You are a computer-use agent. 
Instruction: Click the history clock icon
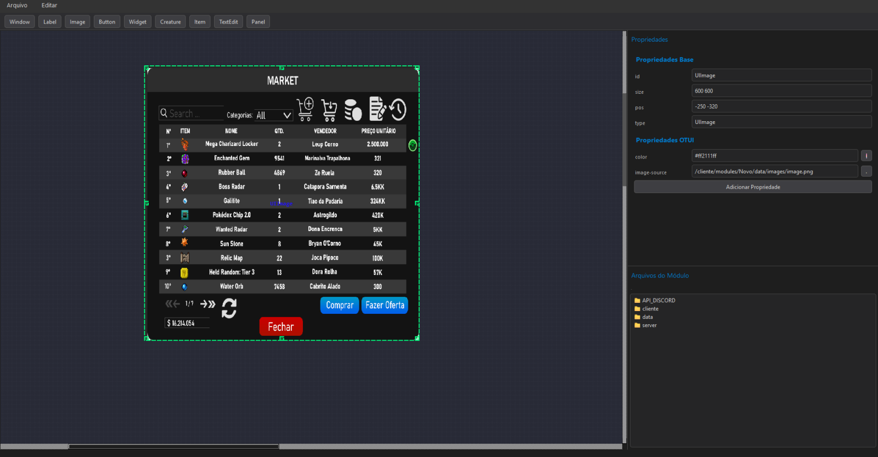[x=398, y=110]
